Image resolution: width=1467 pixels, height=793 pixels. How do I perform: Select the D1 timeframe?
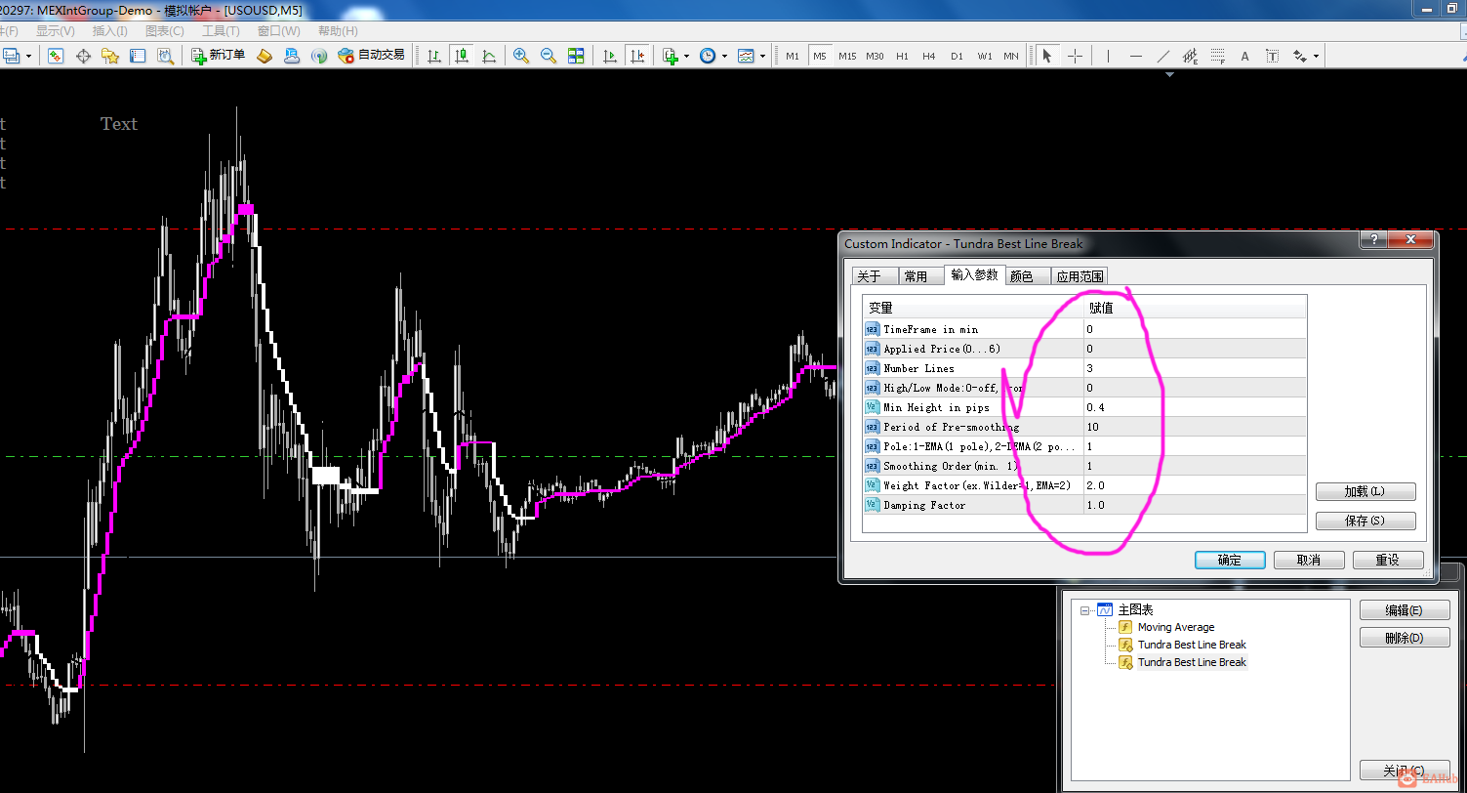click(957, 56)
